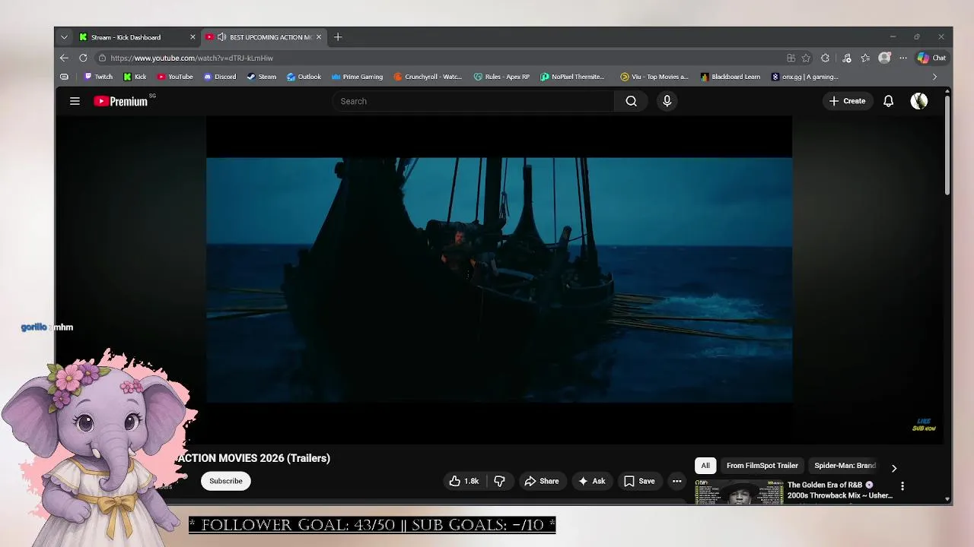Image resolution: width=974 pixels, height=547 pixels.
Task: Open the favorites list icon
Action: [865, 58]
